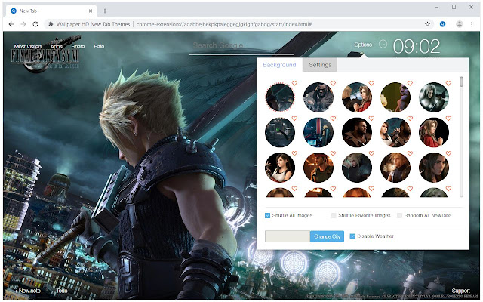Enable Shuffle Favorite Images checkbox

tap(334, 215)
